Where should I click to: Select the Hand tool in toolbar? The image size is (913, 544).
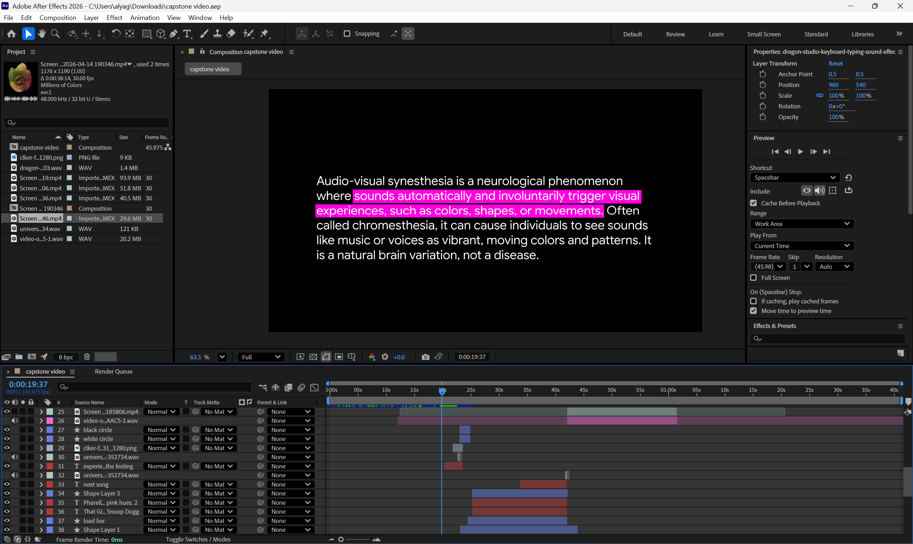[x=42, y=34]
